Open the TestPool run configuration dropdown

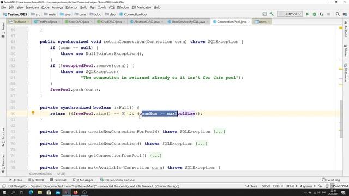coord(290,14)
